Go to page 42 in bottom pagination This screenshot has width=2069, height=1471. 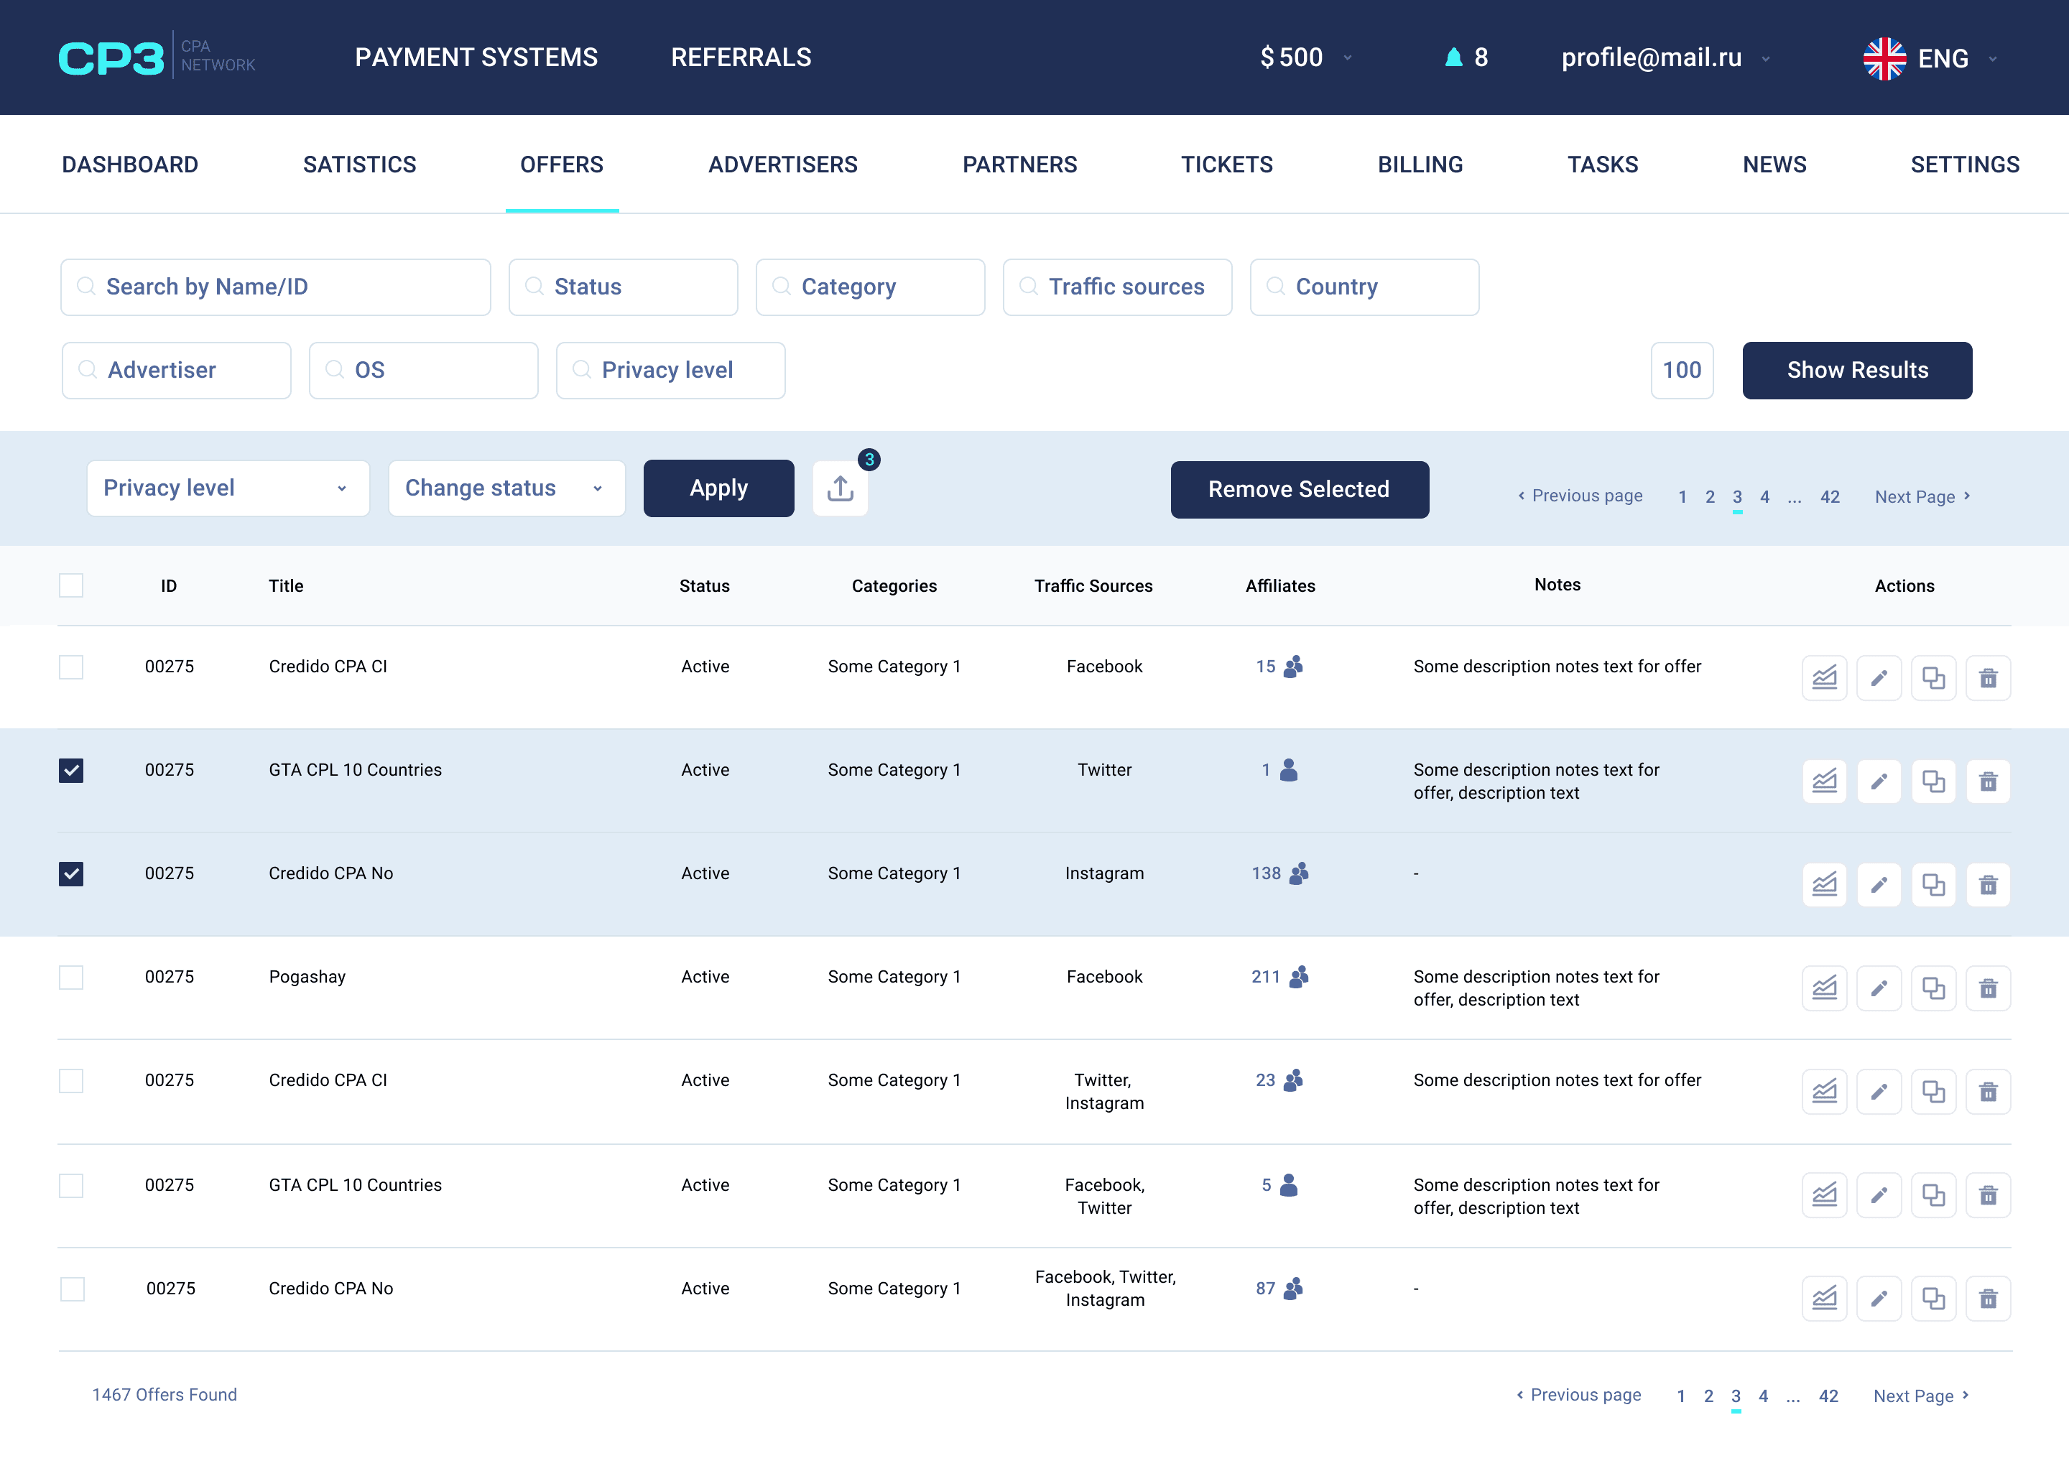pos(1828,1396)
